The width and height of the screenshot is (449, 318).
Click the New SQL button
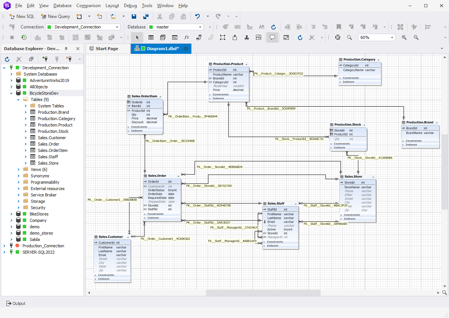(22, 16)
